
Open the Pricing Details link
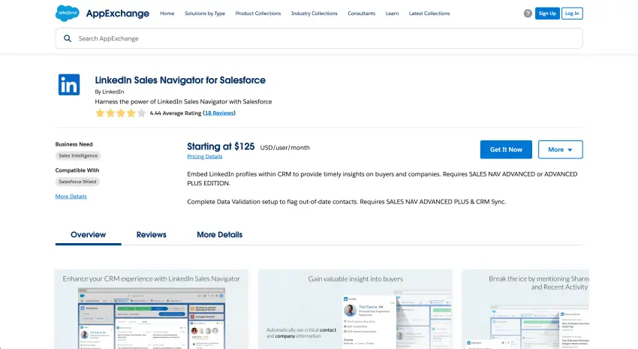pyautogui.click(x=205, y=157)
